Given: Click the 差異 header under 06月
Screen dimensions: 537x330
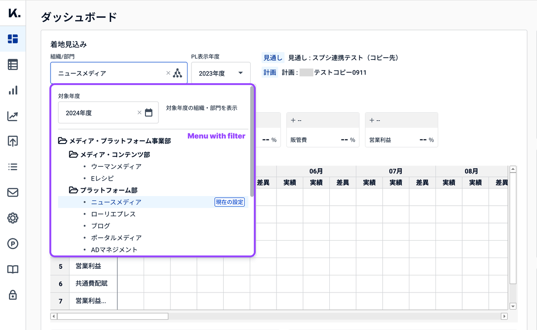Looking at the screenshot, I should [343, 182].
